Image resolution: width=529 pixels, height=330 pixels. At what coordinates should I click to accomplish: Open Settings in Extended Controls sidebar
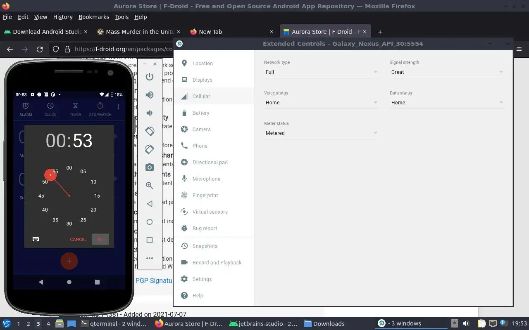[x=214, y=279]
